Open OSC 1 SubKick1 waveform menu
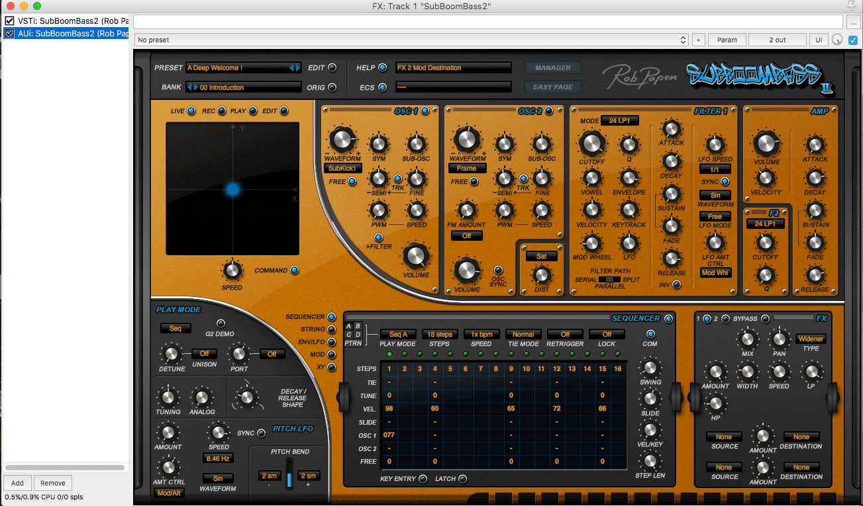The height and width of the screenshot is (506, 863). pos(342,168)
